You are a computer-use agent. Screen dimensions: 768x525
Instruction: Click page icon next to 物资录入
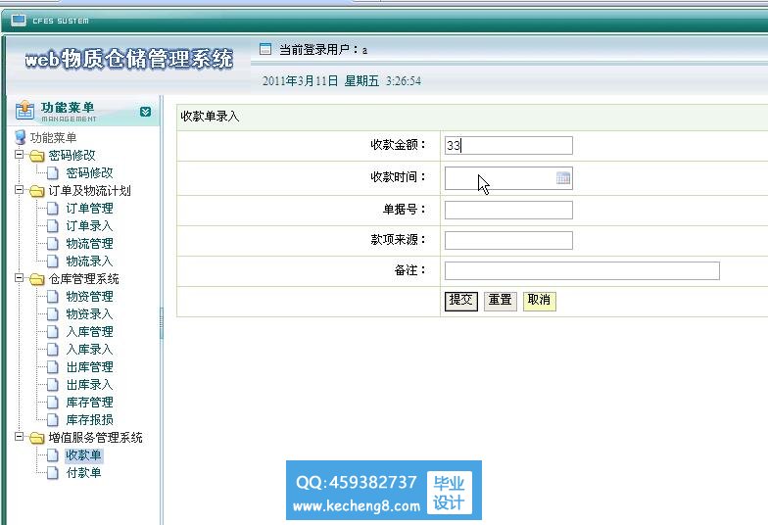click(53, 314)
